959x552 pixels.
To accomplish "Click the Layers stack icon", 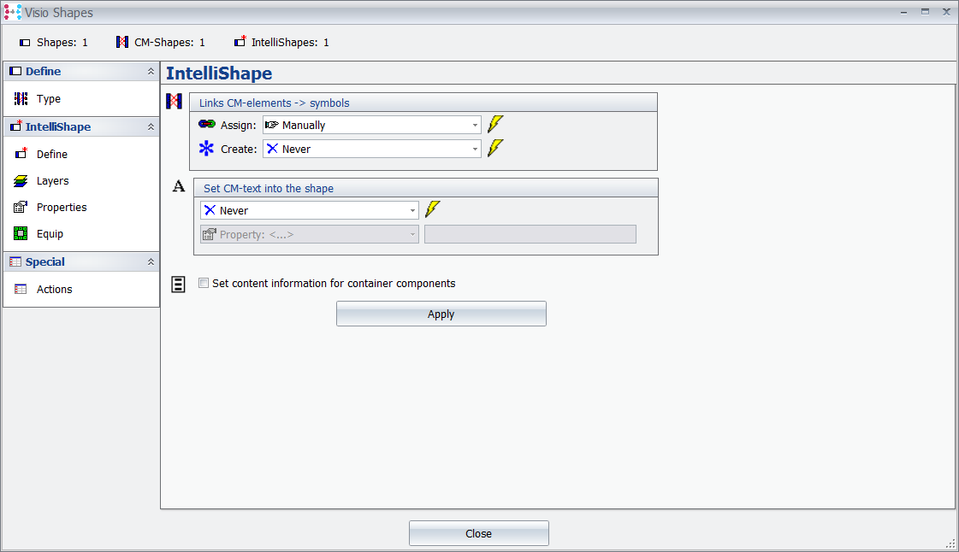I will click(21, 181).
